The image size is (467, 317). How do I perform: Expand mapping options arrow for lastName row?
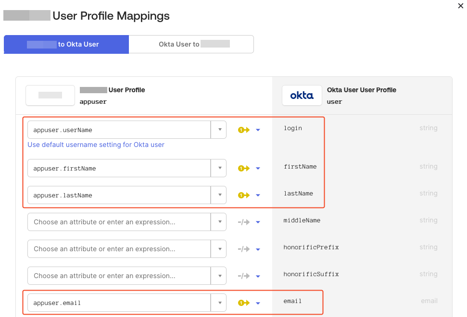[258, 195]
